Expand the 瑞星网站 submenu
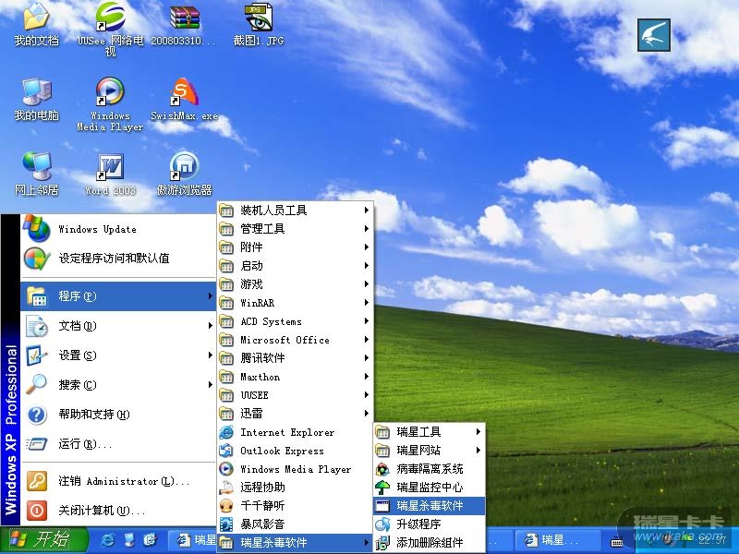Screen dimensions: 739x554 click(x=429, y=451)
